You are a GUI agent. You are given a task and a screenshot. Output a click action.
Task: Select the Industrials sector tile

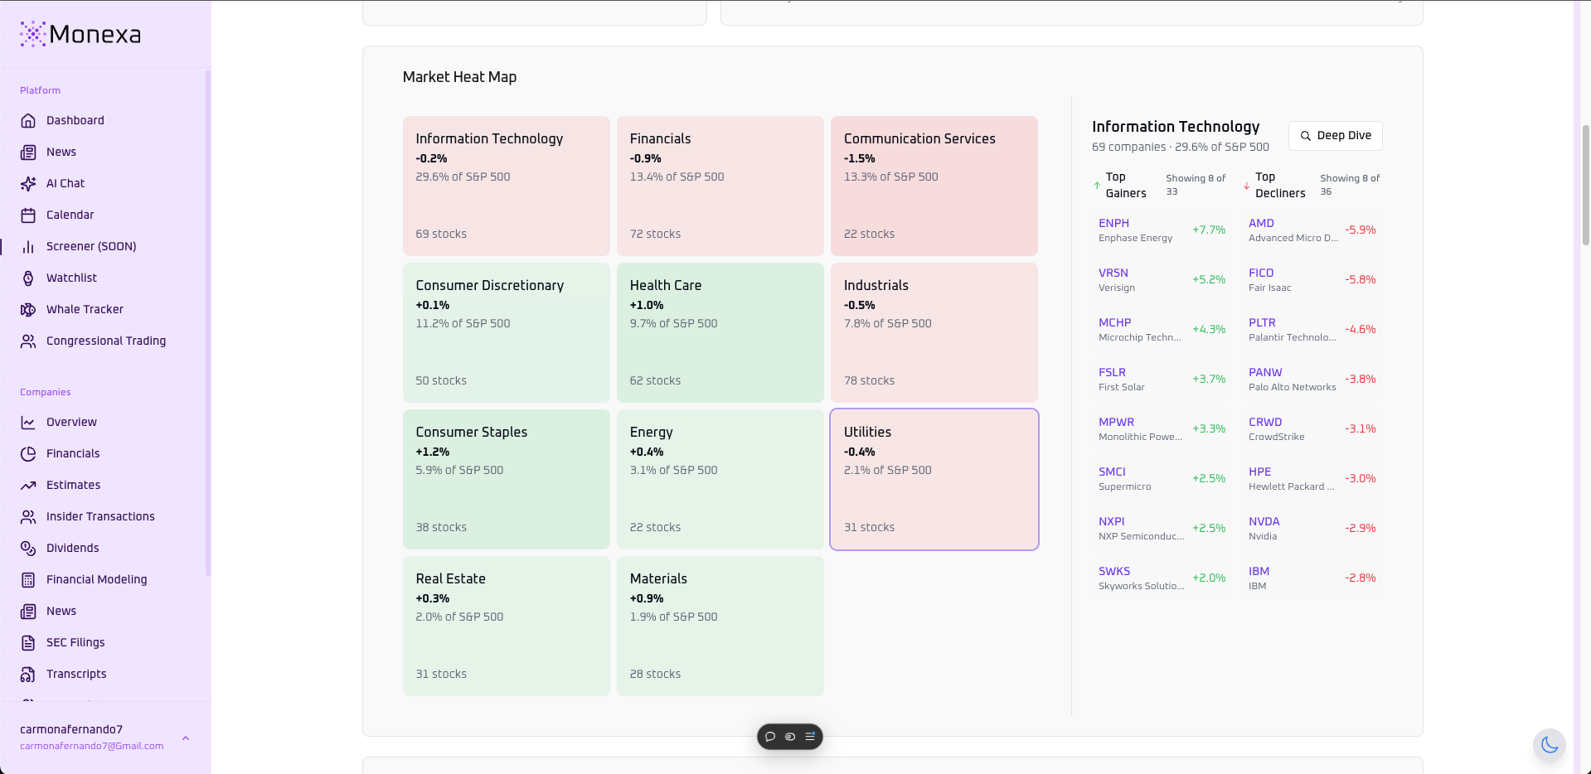(934, 332)
